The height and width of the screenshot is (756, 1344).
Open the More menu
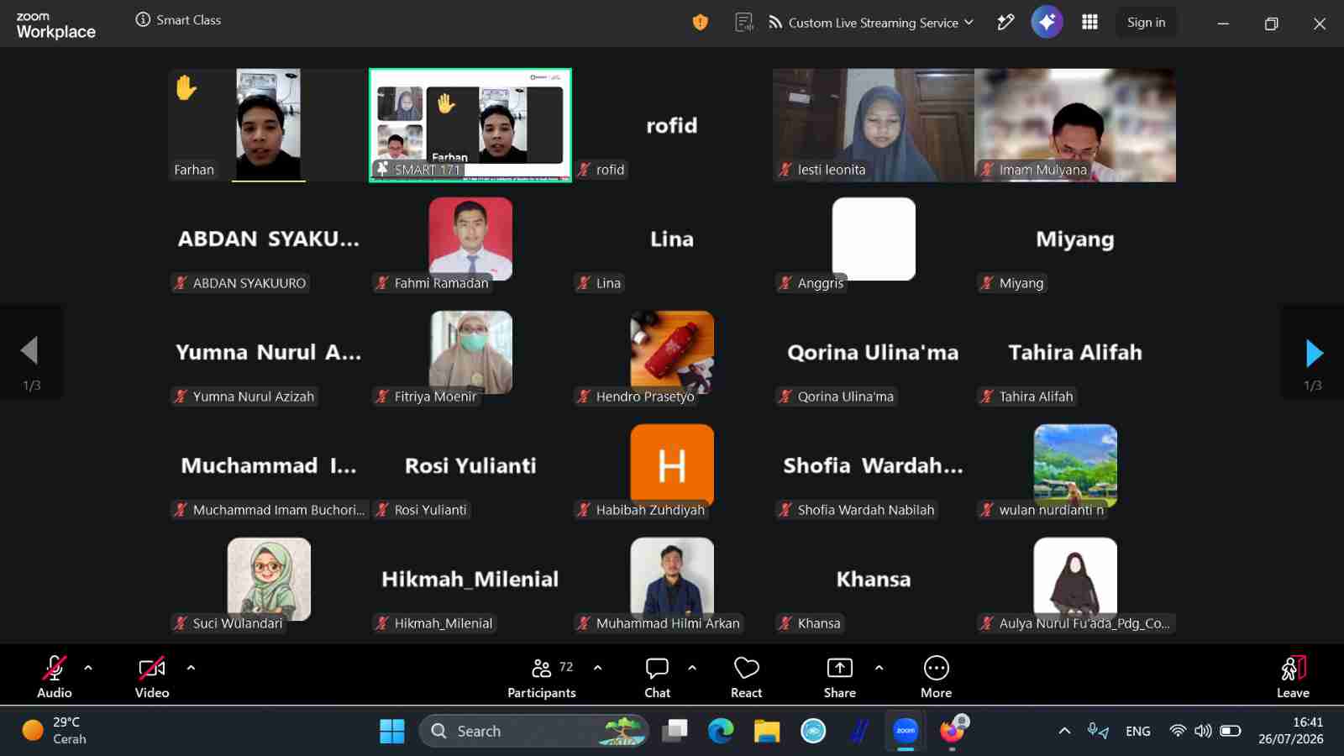936,676
